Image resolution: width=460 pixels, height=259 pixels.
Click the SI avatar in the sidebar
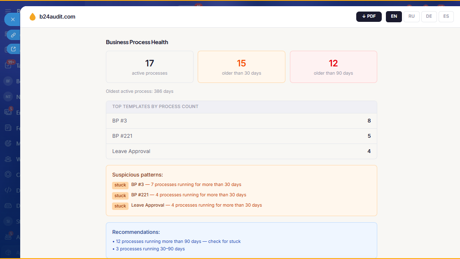tap(8, 221)
